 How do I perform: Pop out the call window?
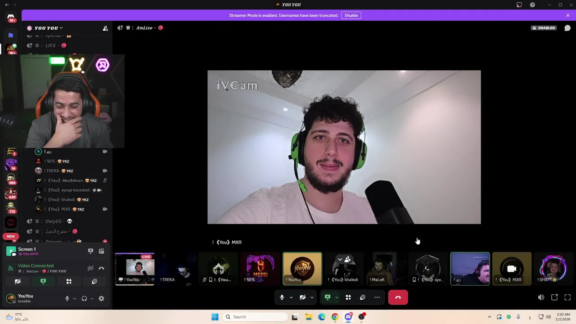(554, 297)
